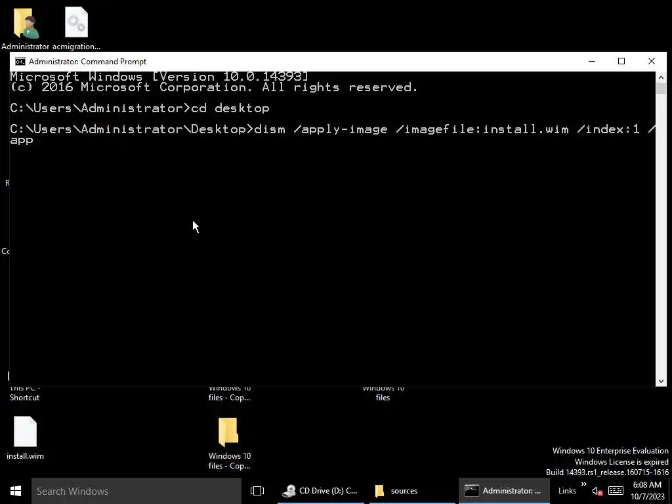The width and height of the screenshot is (672, 504).
Task: Select the 'This PC - Shortcut' desktop label
Action: 25,393
